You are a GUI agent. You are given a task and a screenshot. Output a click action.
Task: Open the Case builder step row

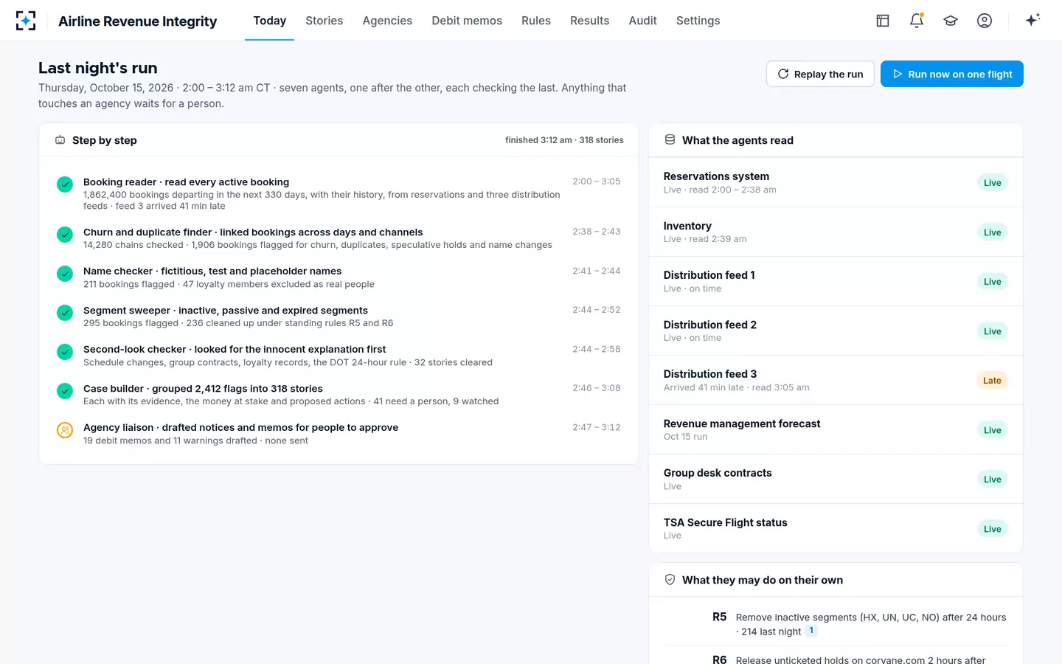(x=339, y=395)
